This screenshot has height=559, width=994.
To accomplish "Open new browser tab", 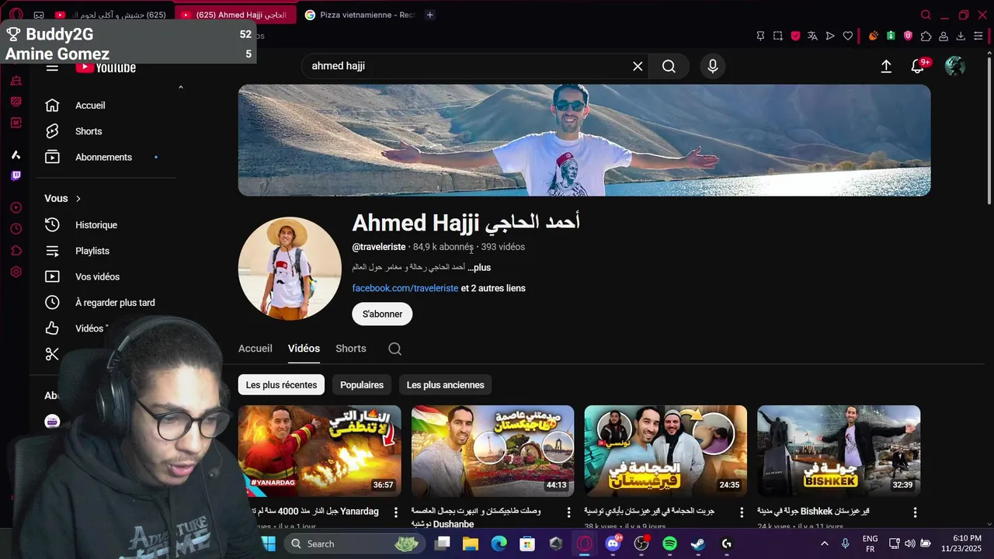I will pyautogui.click(x=430, y=15).
